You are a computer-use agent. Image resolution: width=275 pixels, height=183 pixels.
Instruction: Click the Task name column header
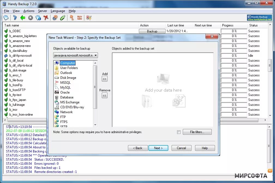70,25
